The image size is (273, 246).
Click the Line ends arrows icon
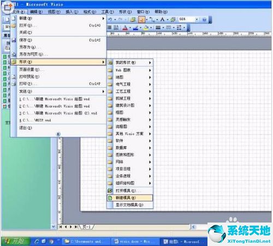pos(179,27)
